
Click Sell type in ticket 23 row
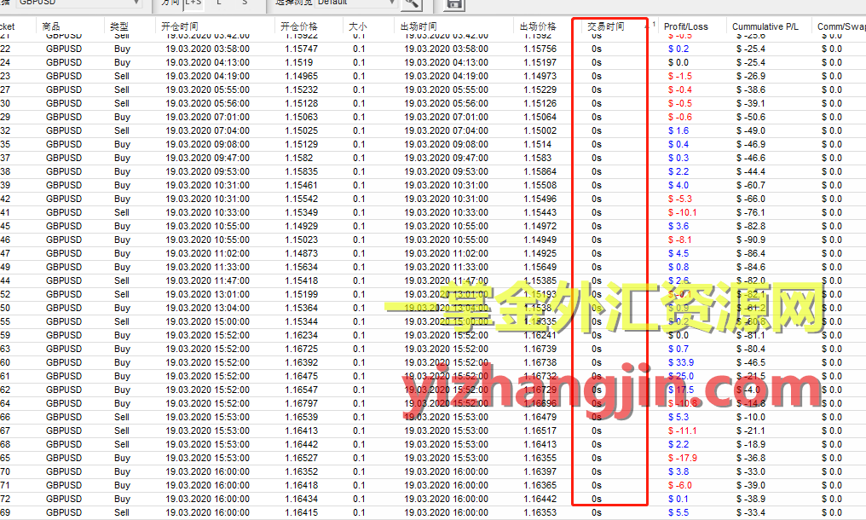(122, 76)
